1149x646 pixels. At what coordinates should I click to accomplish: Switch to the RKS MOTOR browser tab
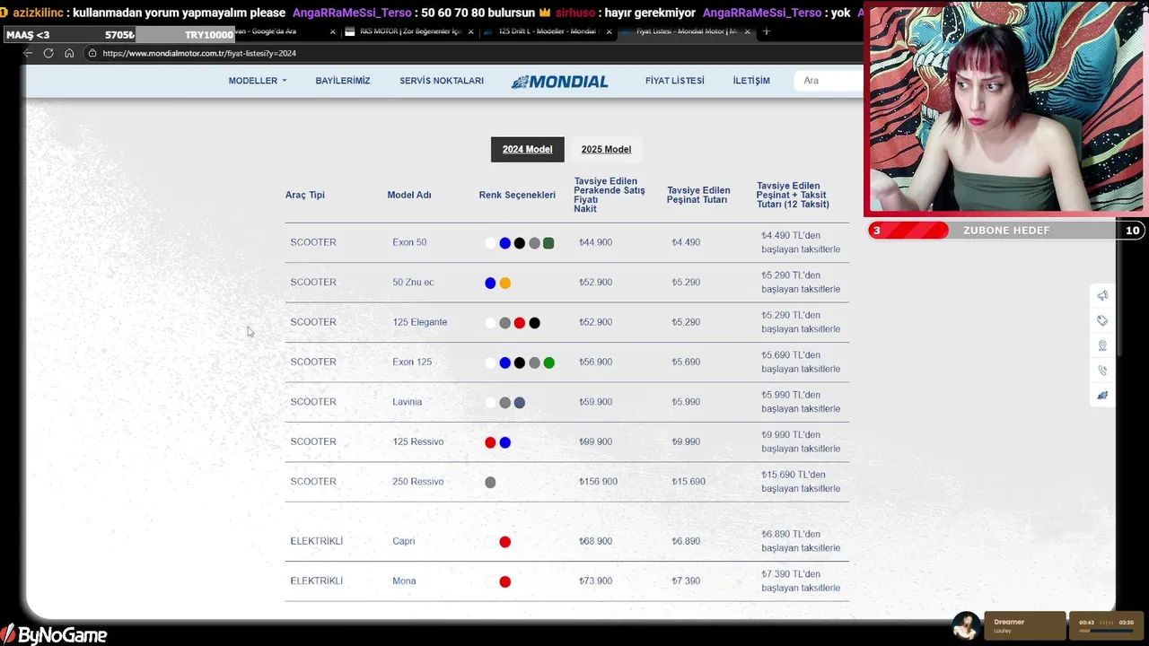[x=409, y=31]
